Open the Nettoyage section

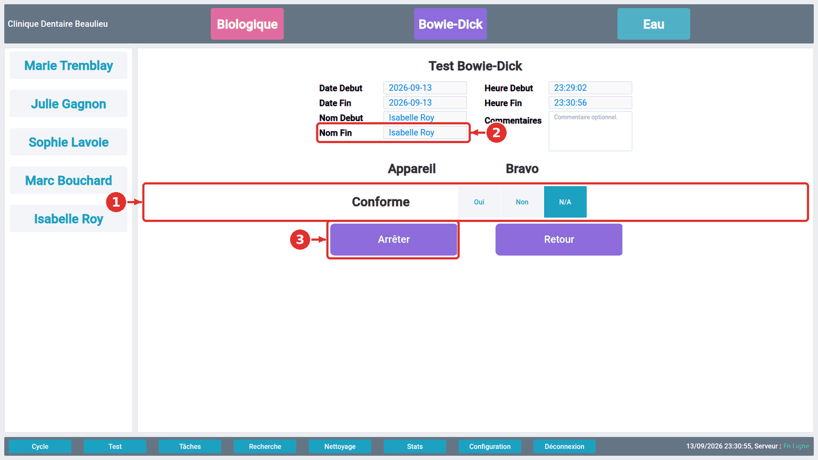click(x=340, y=446)
